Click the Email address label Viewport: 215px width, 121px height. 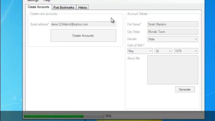40,24
